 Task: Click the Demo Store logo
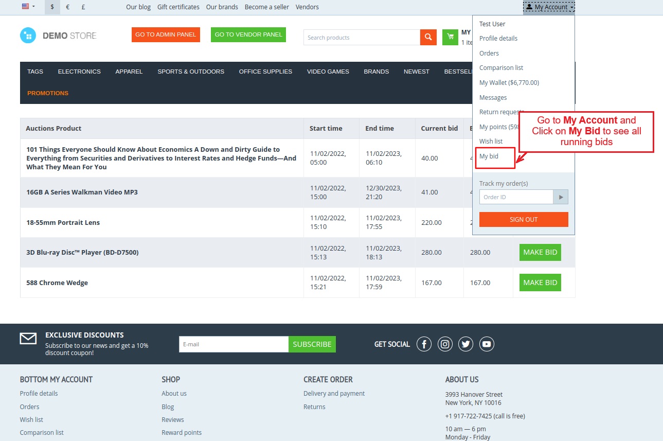(x=58, y=36)
